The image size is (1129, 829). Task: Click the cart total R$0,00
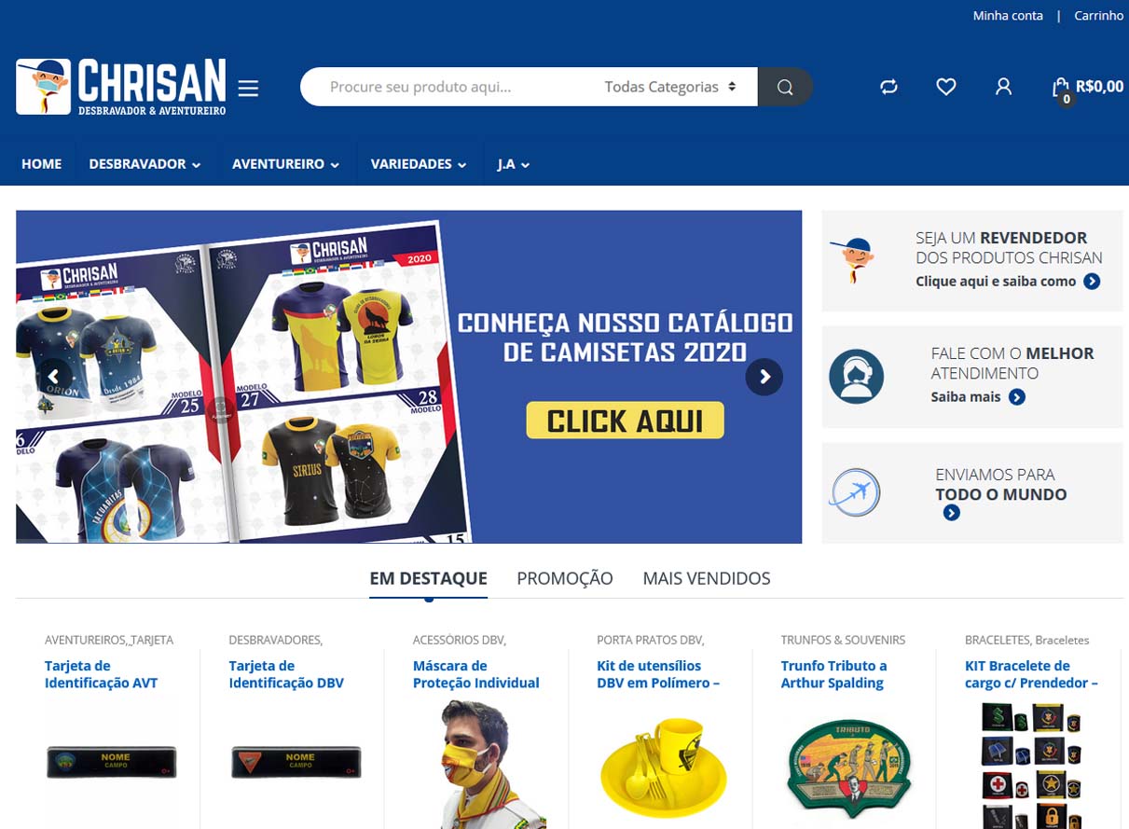click(x=1099, y=87)
